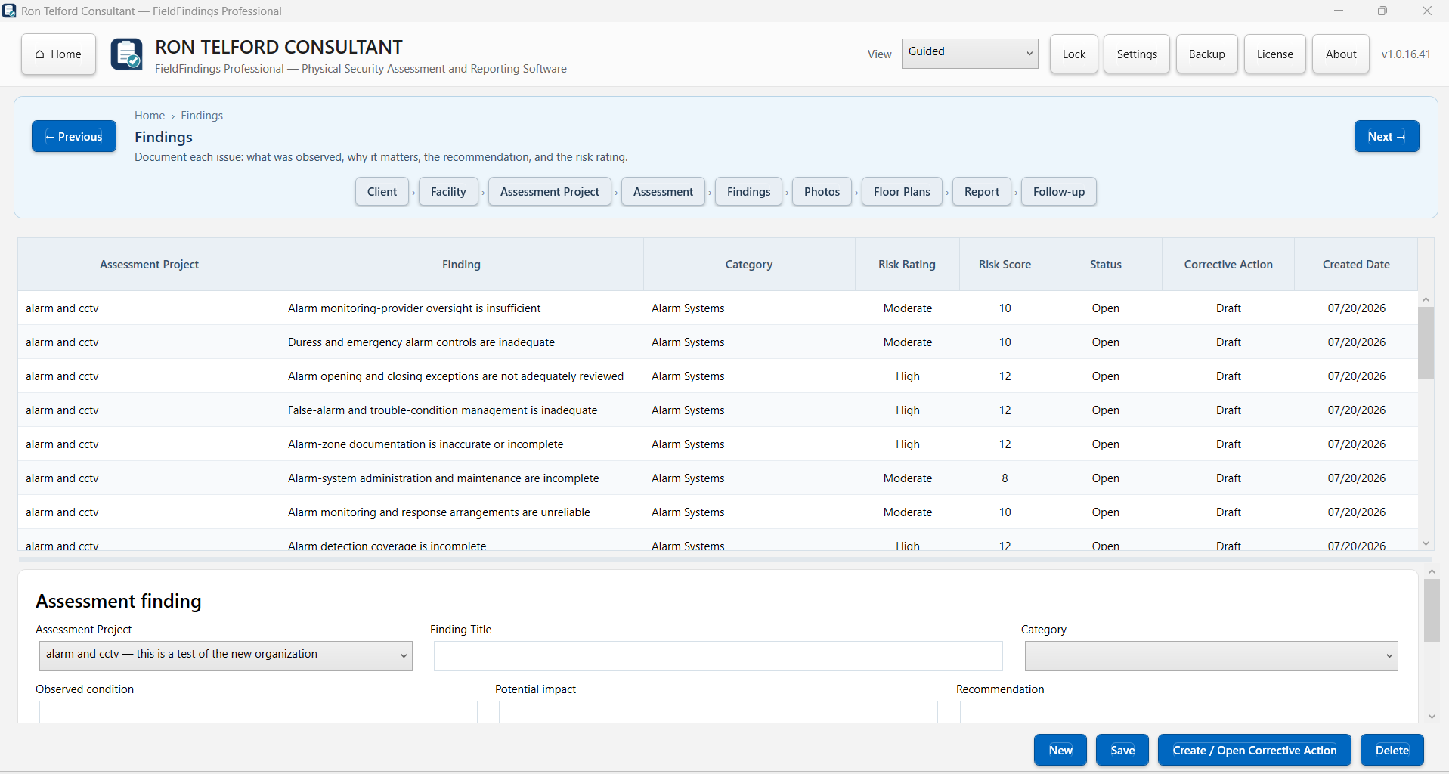This screenshot has height=774, width=1449.
Task: Select 'Alarm monitoring-provider oversight is insufficient' row
Action: coord(717,308)
